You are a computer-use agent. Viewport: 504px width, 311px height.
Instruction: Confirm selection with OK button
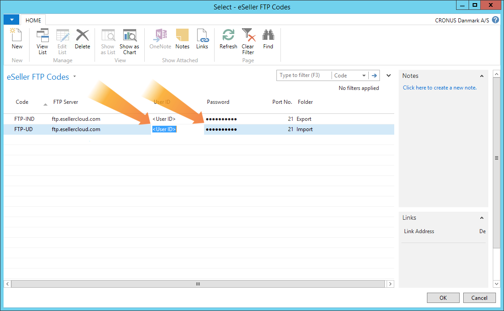443,298
